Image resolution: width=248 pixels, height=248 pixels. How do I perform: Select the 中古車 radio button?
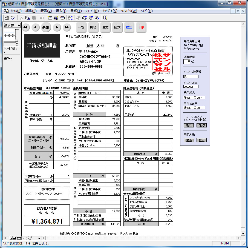pos(42,61)
